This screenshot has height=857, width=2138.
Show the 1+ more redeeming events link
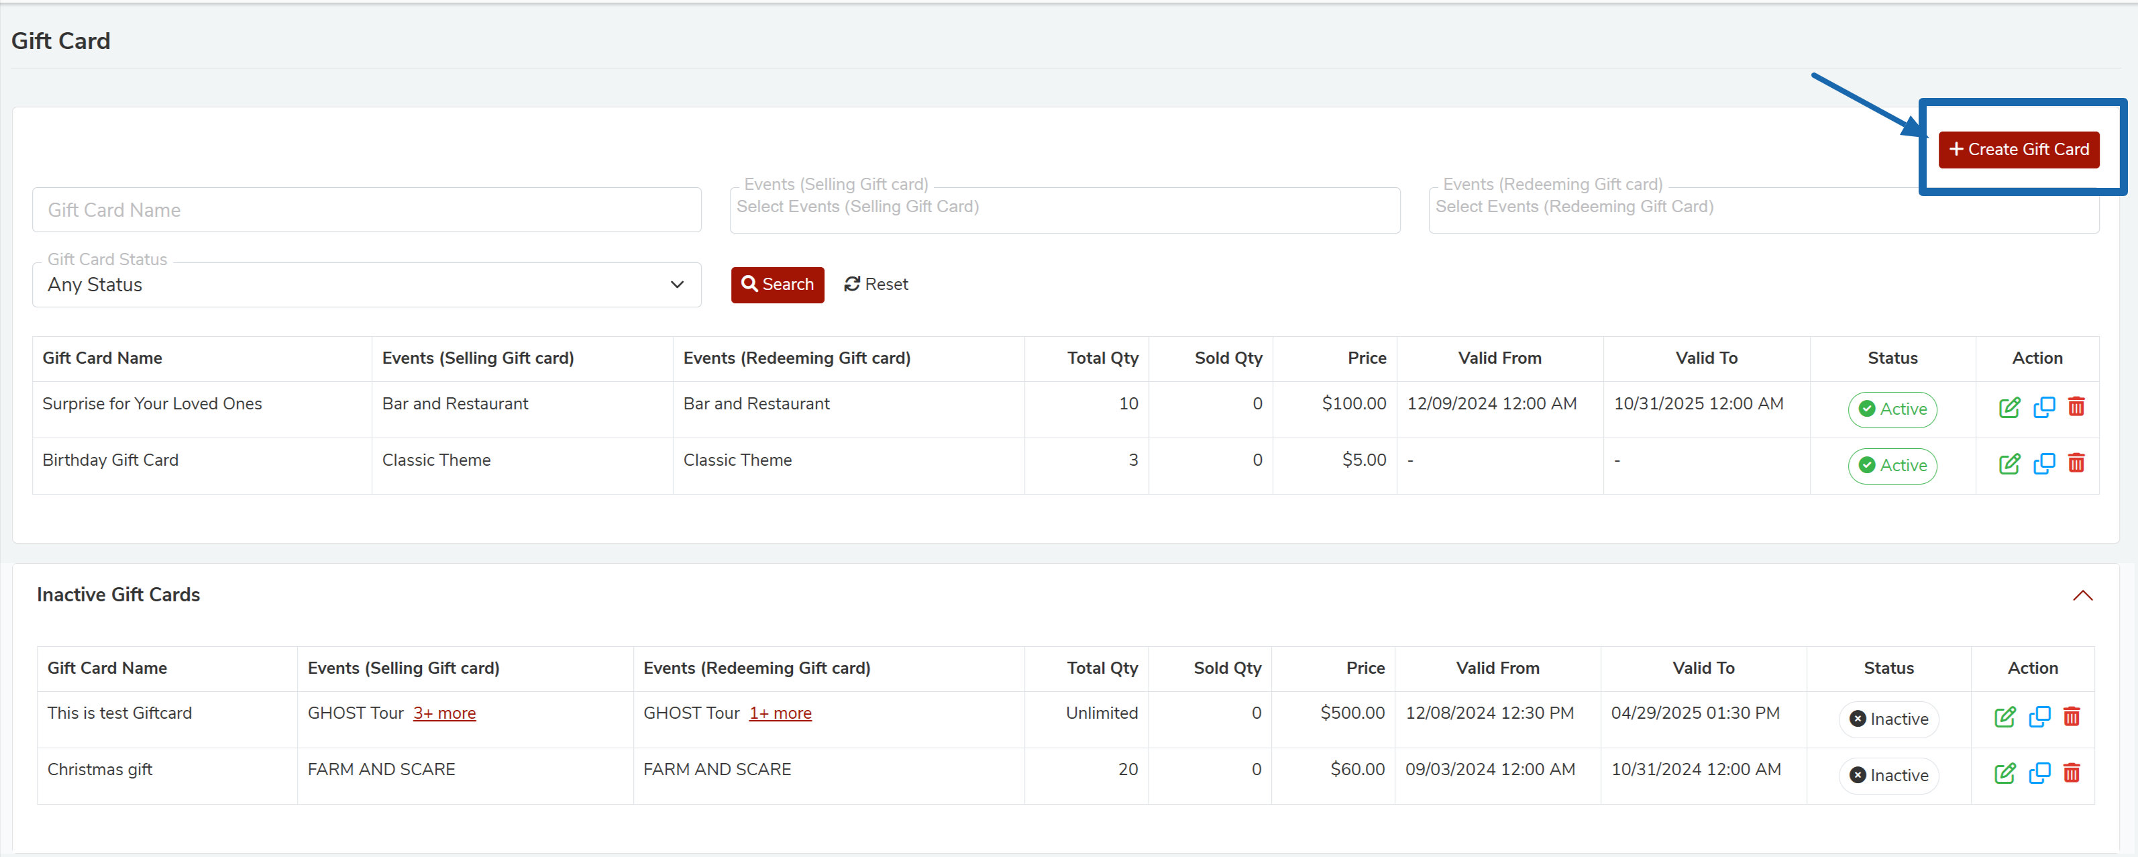(x=780, y=713)
